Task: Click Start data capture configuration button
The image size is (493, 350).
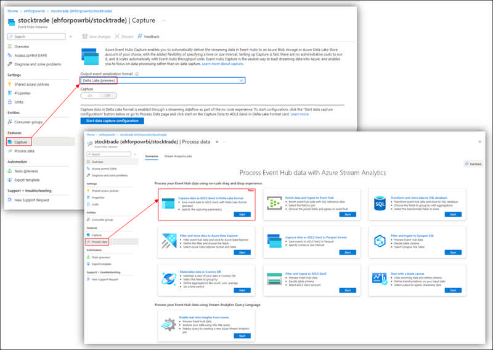Action: tap(112, 121)
